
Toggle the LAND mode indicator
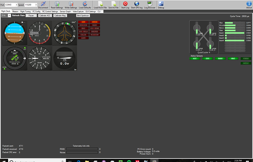coord(83,38)
